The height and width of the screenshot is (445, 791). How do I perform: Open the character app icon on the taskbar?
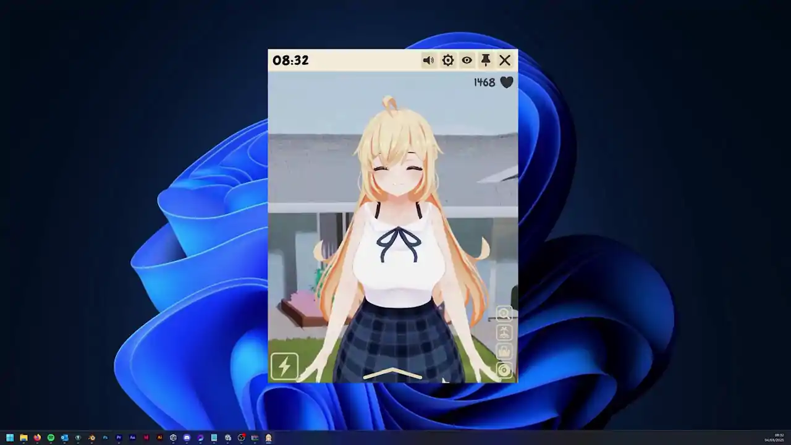[268, 438]
